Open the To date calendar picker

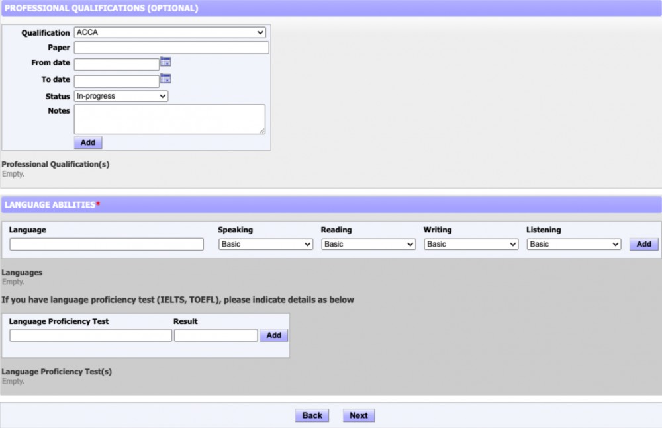(x=165, y=79)
